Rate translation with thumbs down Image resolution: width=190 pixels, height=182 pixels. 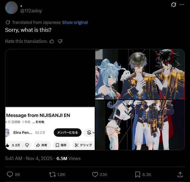60,41
